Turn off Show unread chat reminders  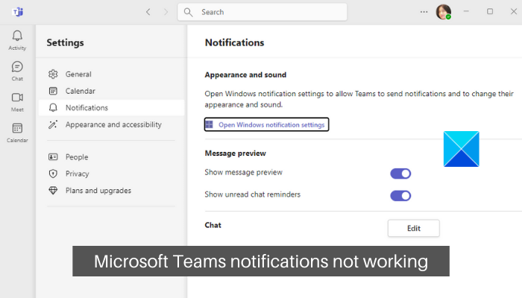click(x=400, y=195)
